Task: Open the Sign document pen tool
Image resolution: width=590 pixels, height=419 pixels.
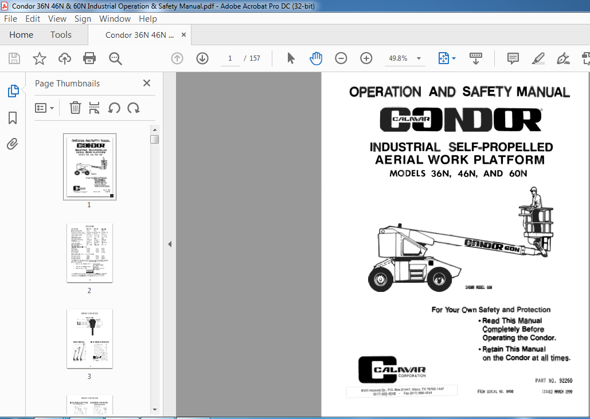Action: pyautogui.click(x=563, y=58)
